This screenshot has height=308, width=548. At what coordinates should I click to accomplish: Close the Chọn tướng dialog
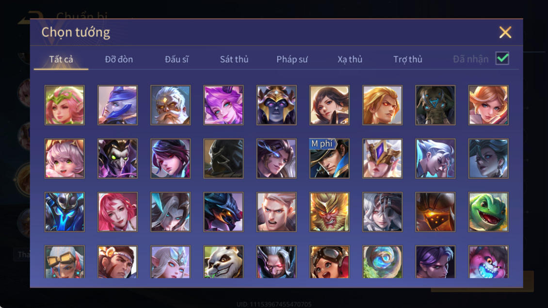tap(505, 32)
